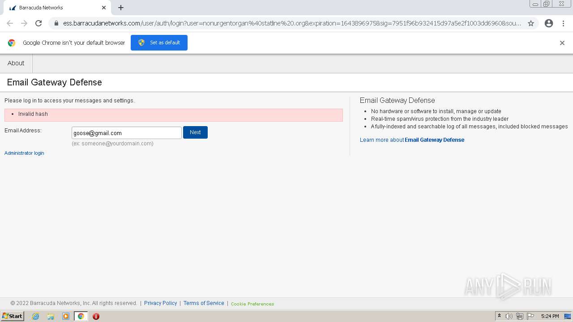Click the Next button
Viewport: 573px width, 322px height.
pyautogui.click(x=195, y=132)
